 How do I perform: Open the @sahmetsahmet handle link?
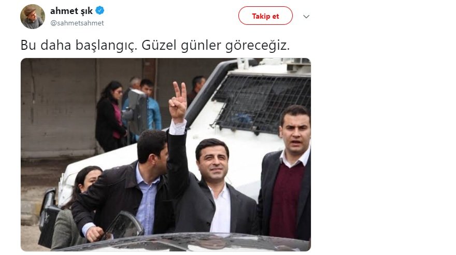pyautogui.click(x=77, y=23)
